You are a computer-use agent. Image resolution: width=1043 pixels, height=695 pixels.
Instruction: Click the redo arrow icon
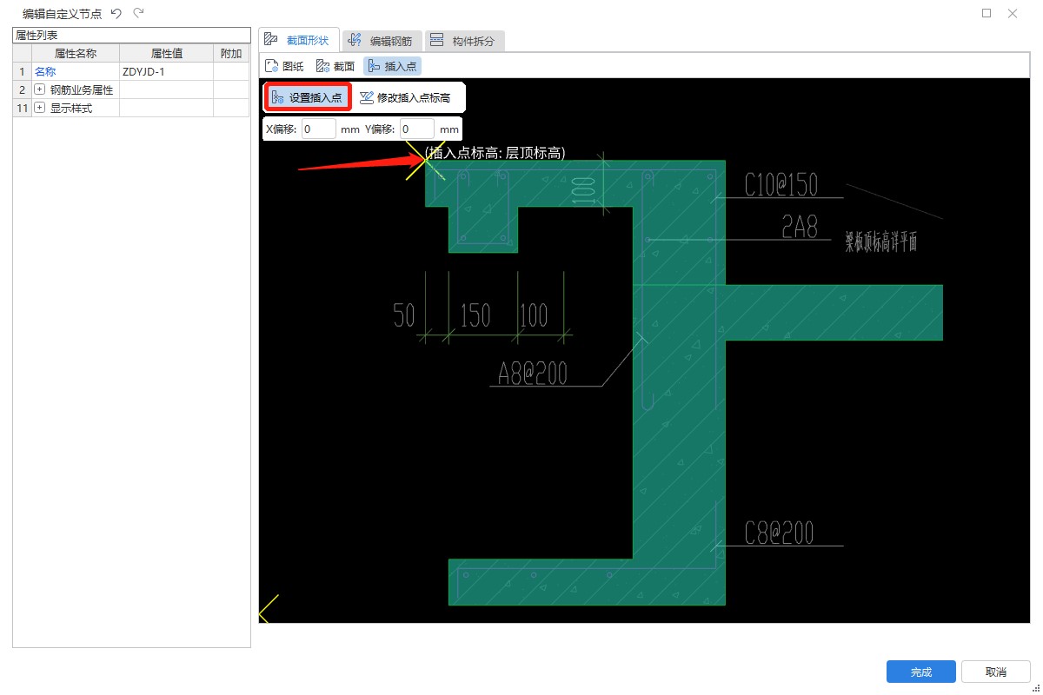139,13
